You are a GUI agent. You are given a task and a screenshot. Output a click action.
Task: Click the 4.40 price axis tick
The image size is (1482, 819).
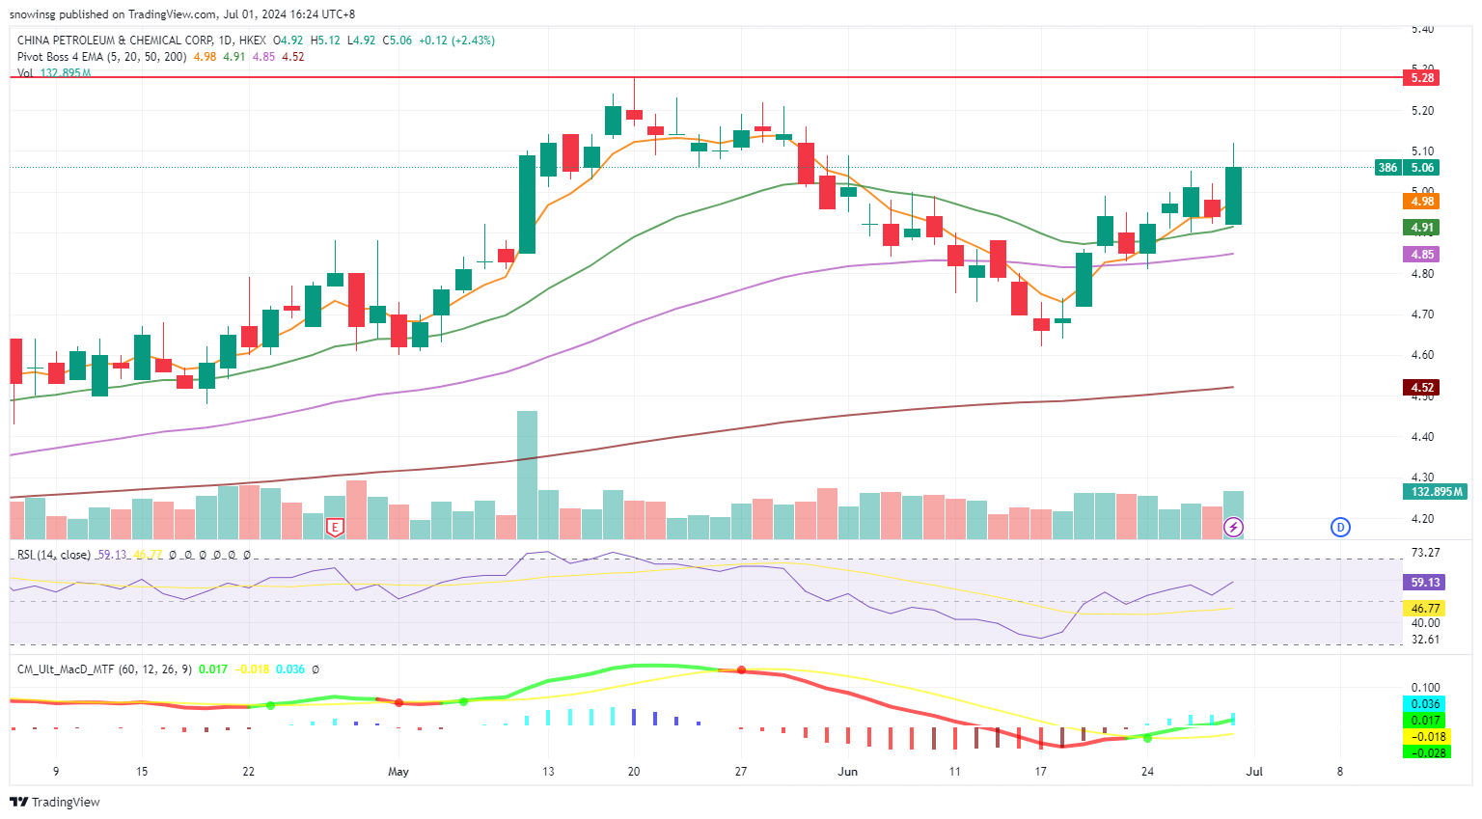pos(1422,437)
